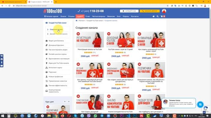Click VK share icon on left edge
Viewport: 211px width, 118px height.
click(2, 56)
